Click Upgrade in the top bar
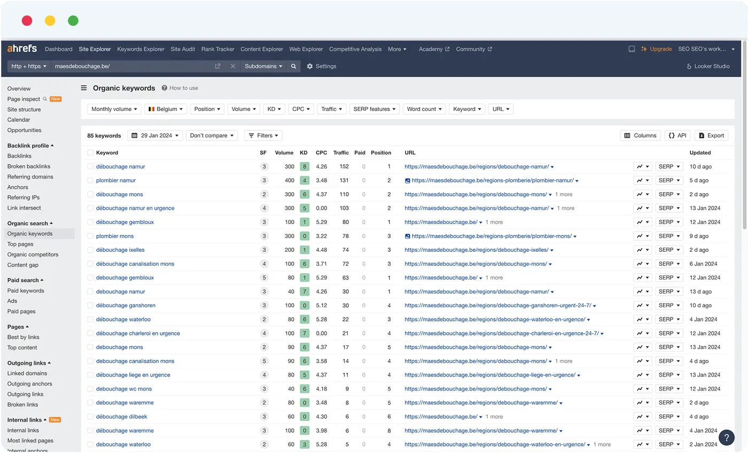The image size is (748, 453). point(661,49)
